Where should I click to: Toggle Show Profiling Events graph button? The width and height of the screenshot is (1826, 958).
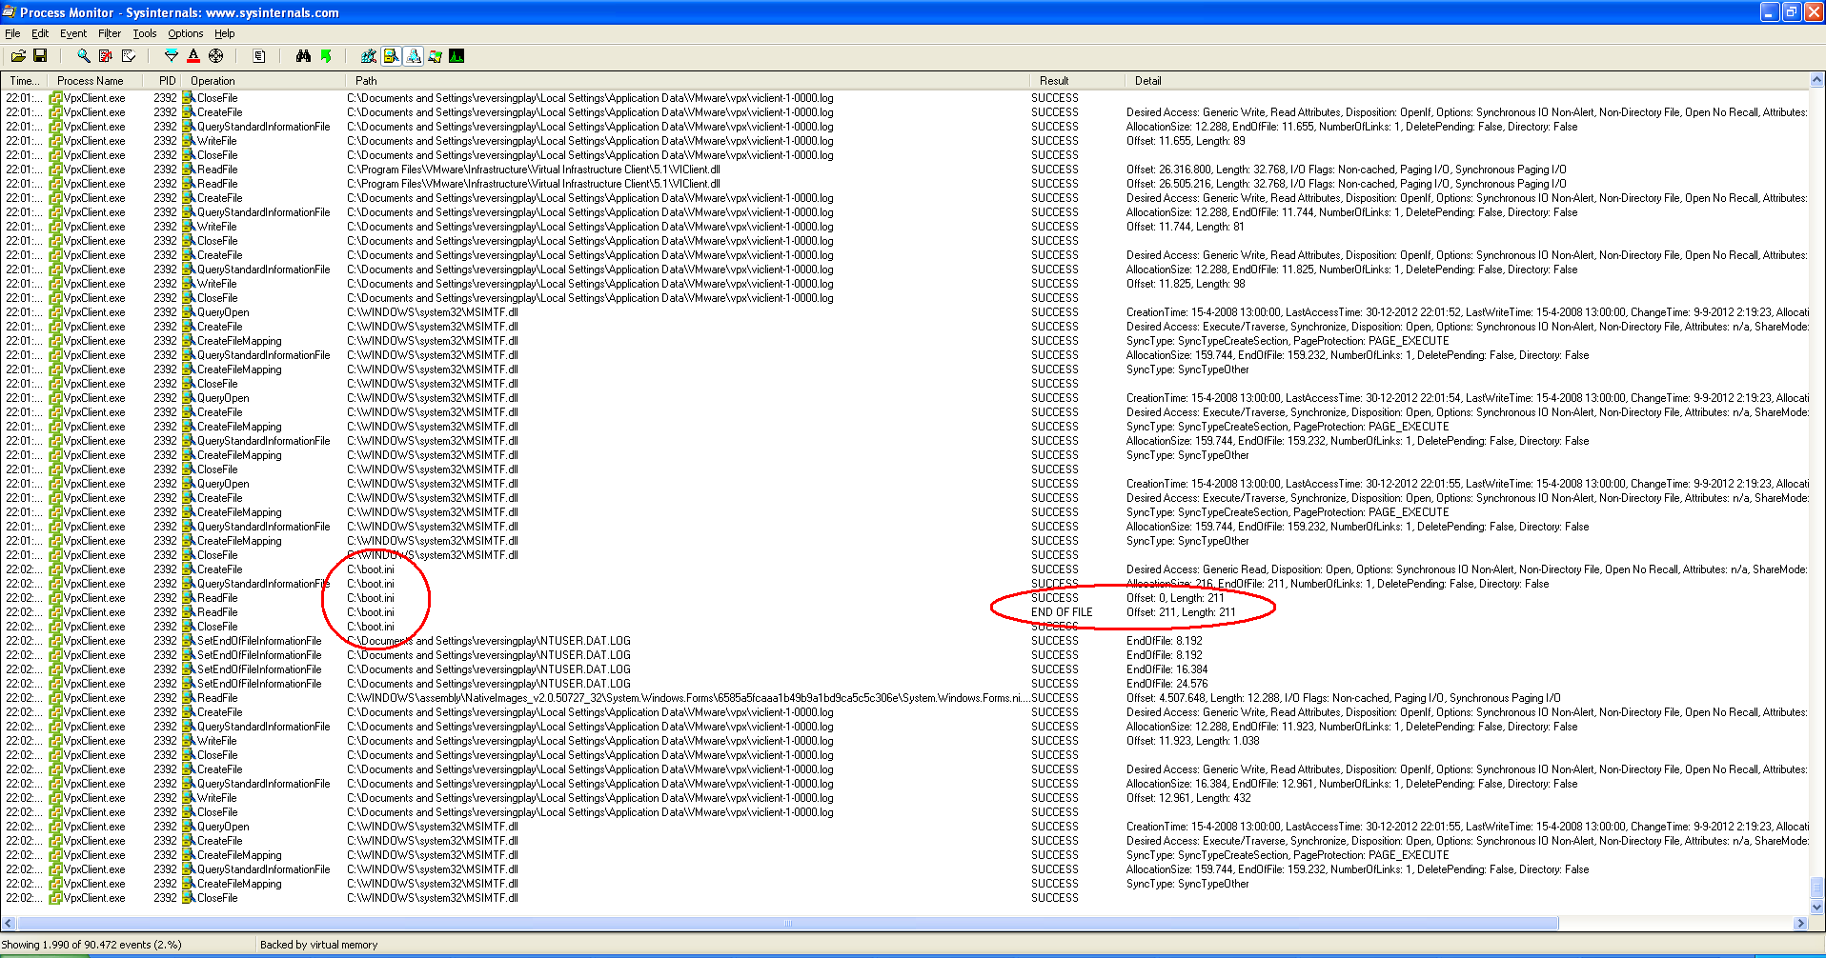tap(456, 56)
